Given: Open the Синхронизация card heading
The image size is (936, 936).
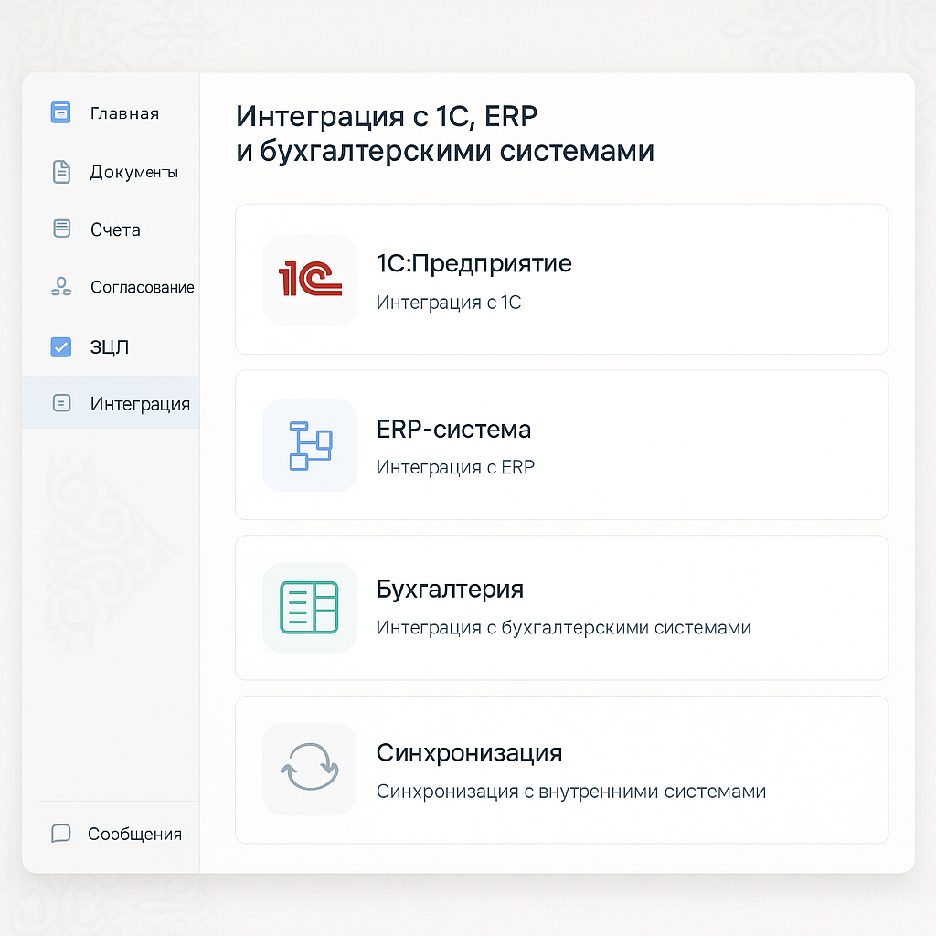Looking at the screenshot, I should point(469,753).
